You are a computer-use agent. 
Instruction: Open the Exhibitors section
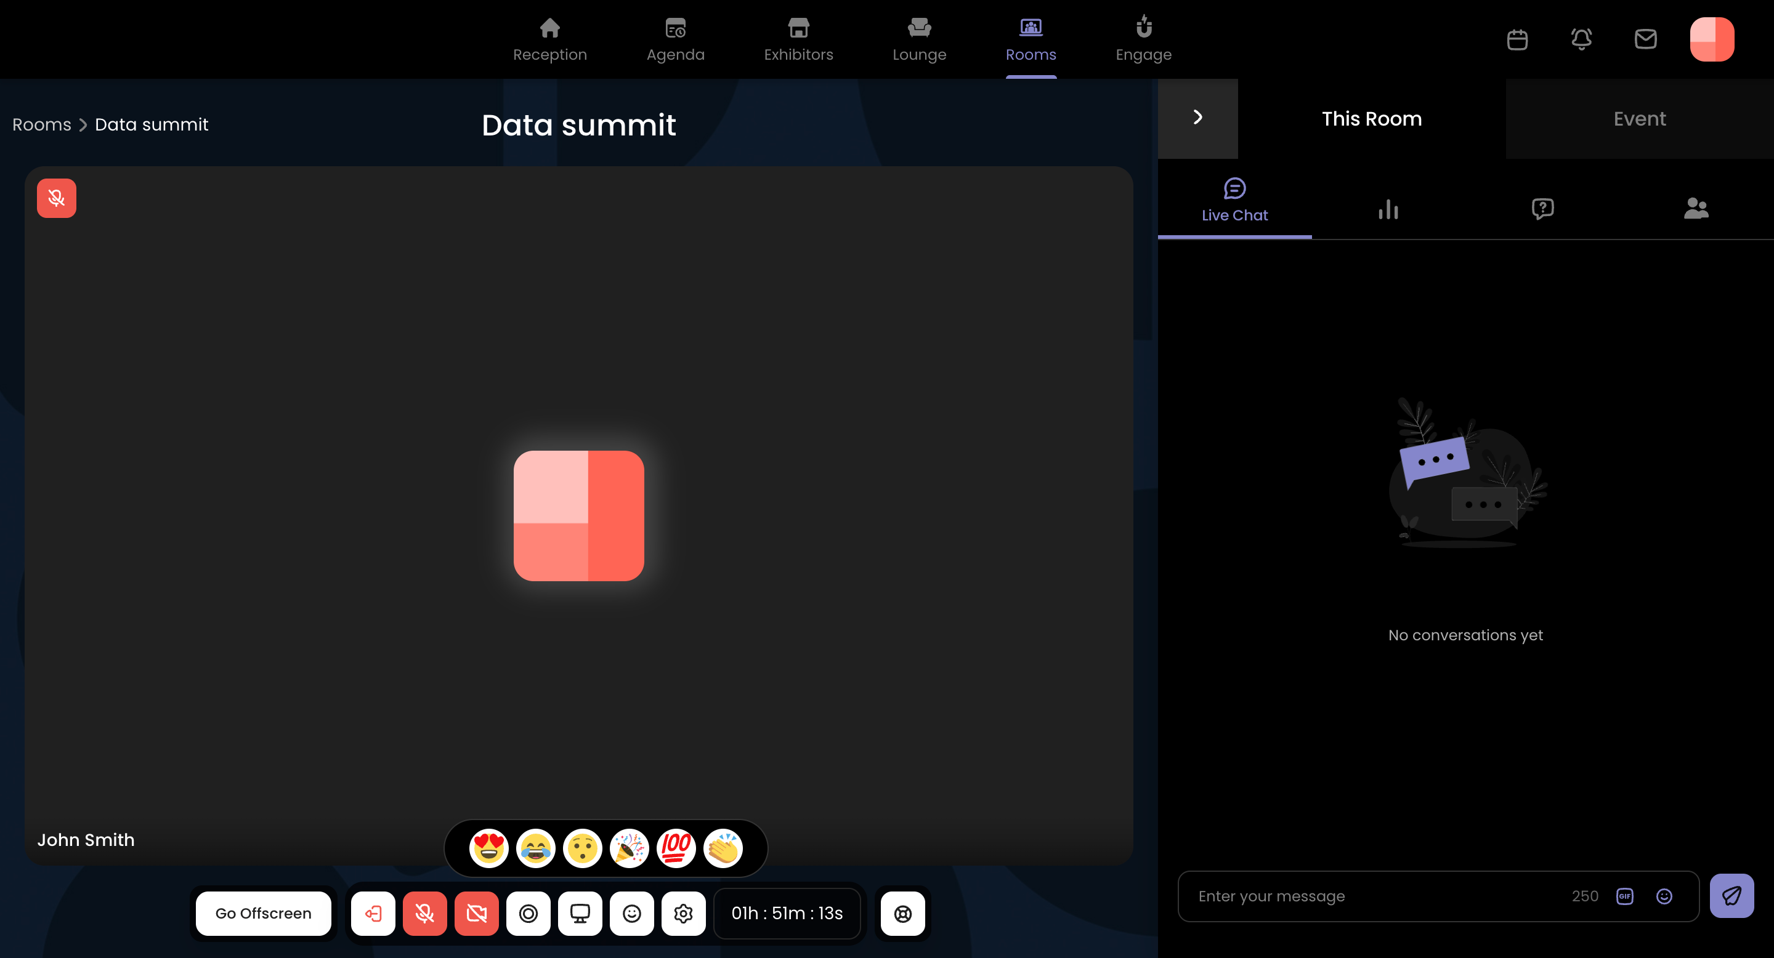tap(798, 40)
